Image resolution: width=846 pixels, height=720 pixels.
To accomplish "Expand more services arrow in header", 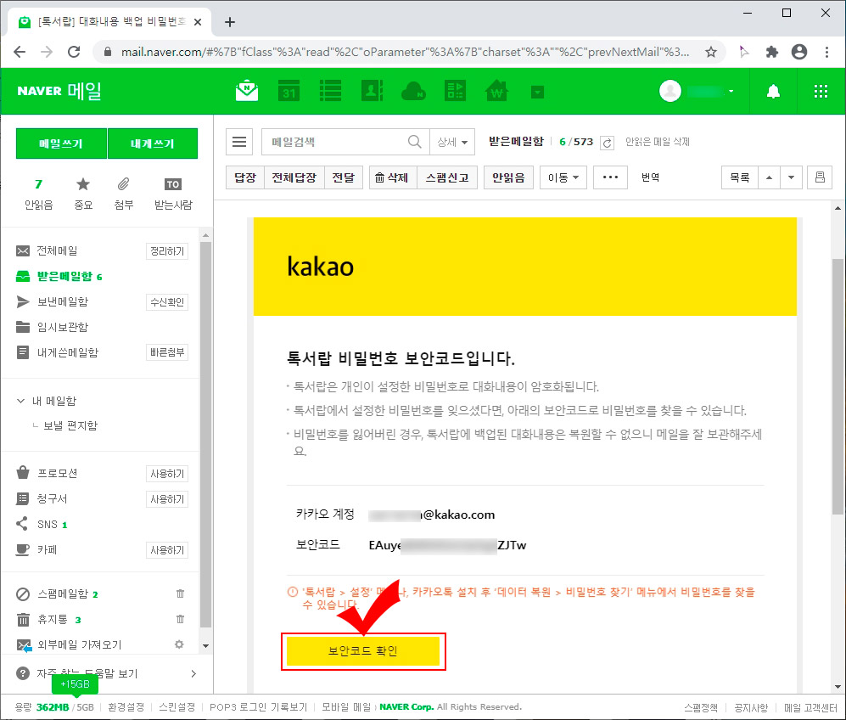I will 537,93.
